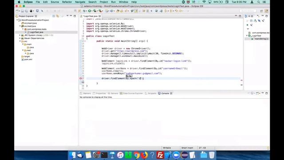Click the error marker on line 27

80,78
